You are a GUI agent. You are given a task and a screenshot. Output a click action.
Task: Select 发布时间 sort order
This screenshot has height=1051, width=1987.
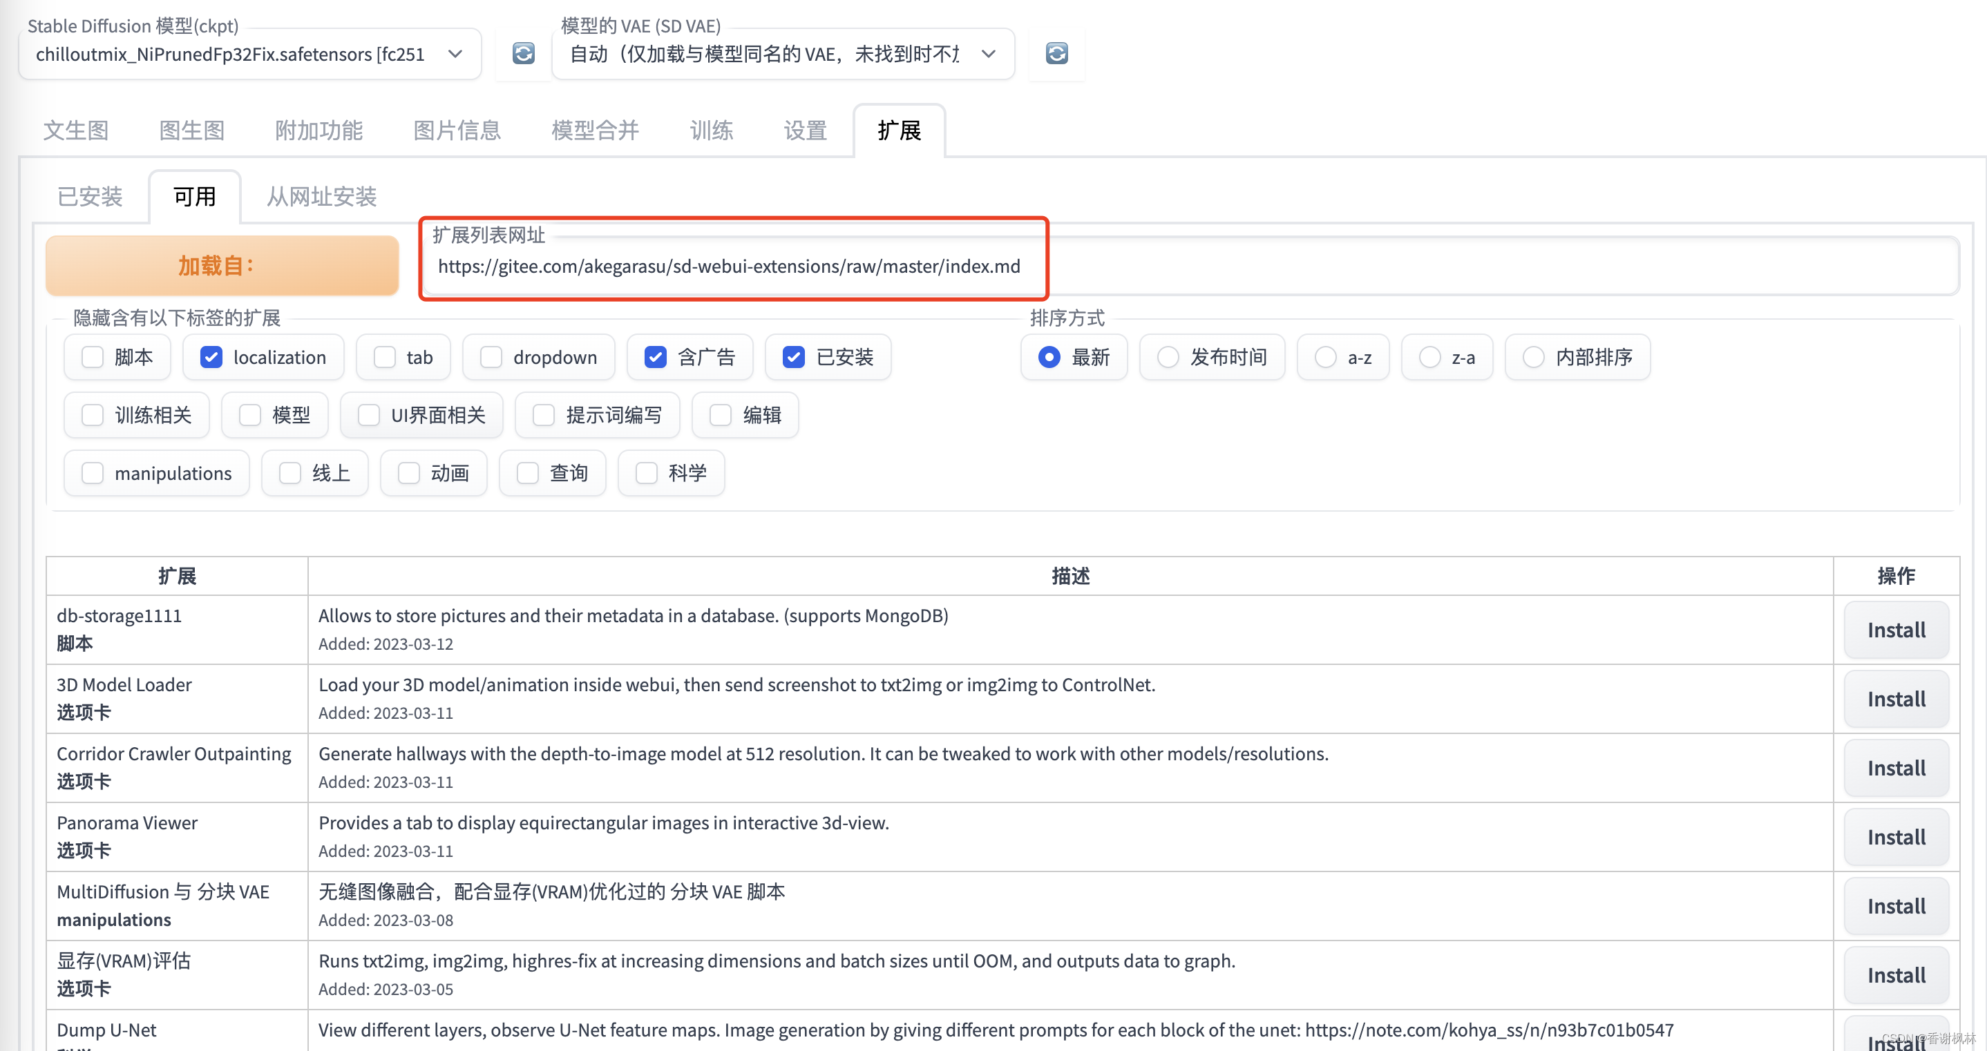(x=1168, y=357)
